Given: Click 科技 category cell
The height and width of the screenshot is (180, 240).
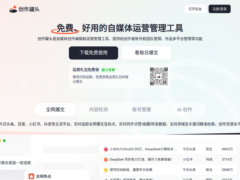Looking at the screenshot, I should pyautogui.click(x=209, y=160).
